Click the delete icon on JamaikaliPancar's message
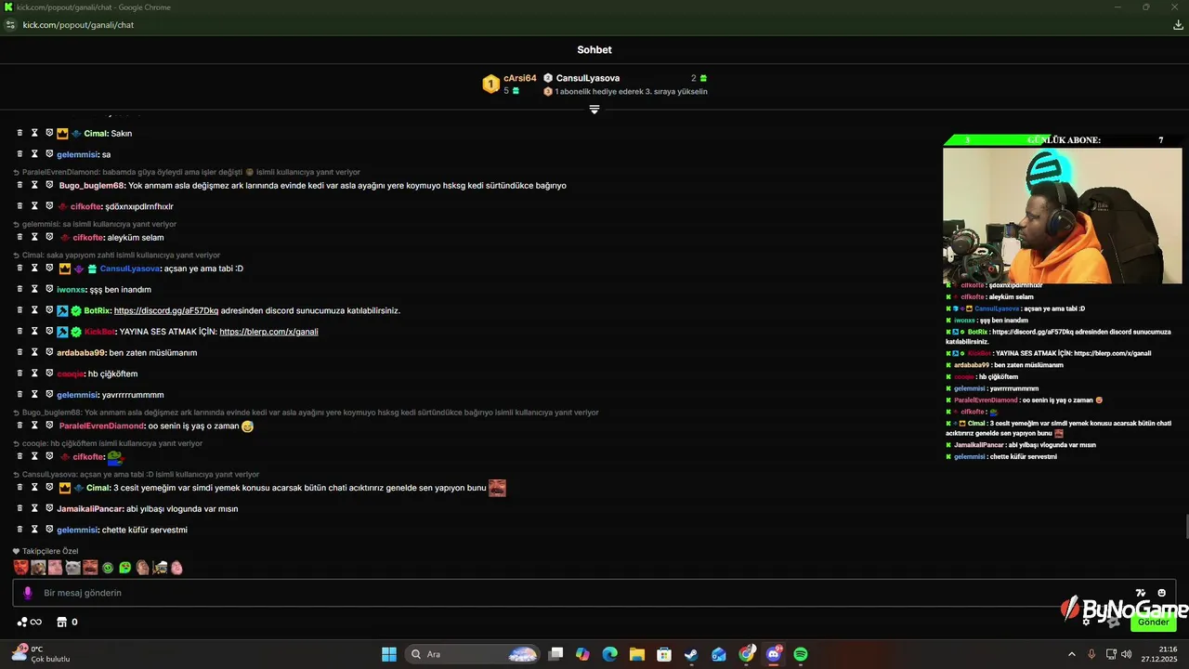1189x669 pixels. click(20, 508)
